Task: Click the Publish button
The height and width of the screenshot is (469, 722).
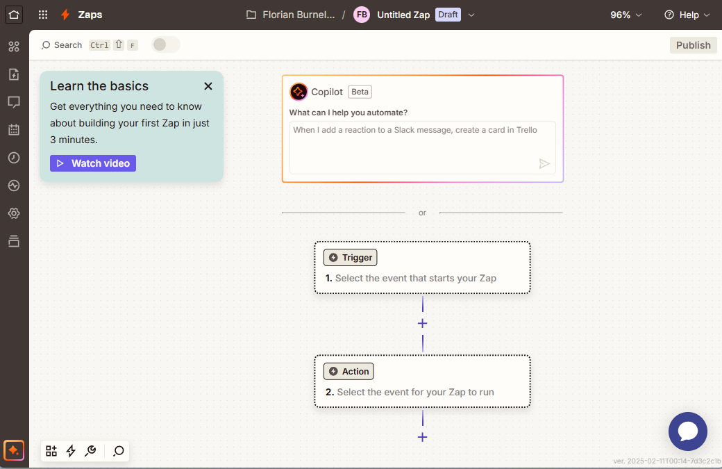Action: 693,45
